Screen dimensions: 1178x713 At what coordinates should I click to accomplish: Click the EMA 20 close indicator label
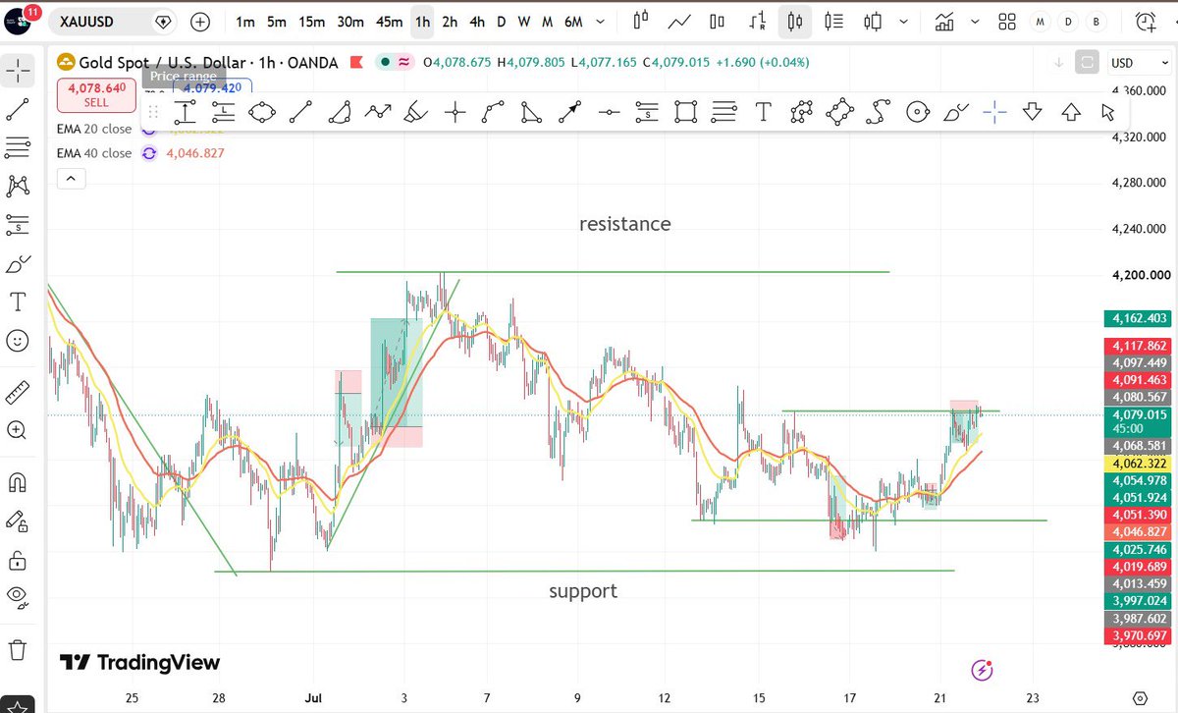(94, 129)
